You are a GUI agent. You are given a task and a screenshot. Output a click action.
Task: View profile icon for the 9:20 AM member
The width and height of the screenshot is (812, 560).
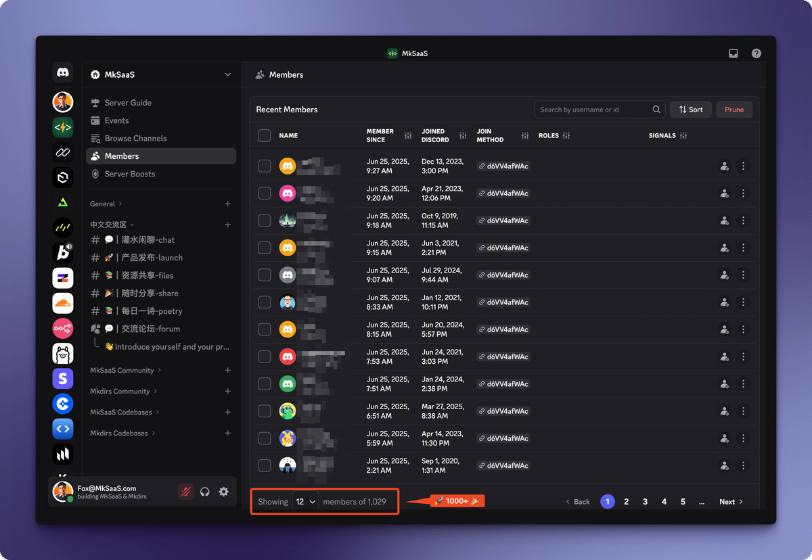click(x=725, y=193)
